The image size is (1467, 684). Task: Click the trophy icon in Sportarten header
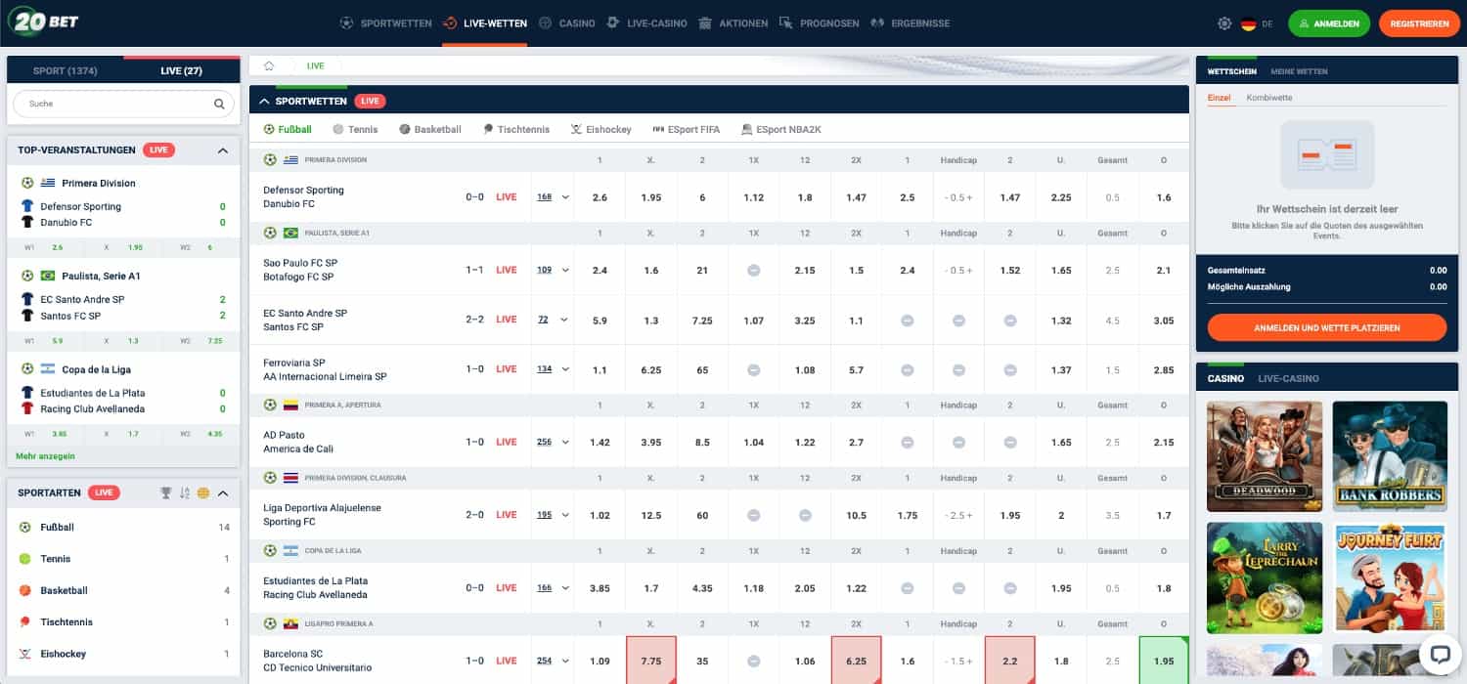pyautogui.click(x=165, y=493)
